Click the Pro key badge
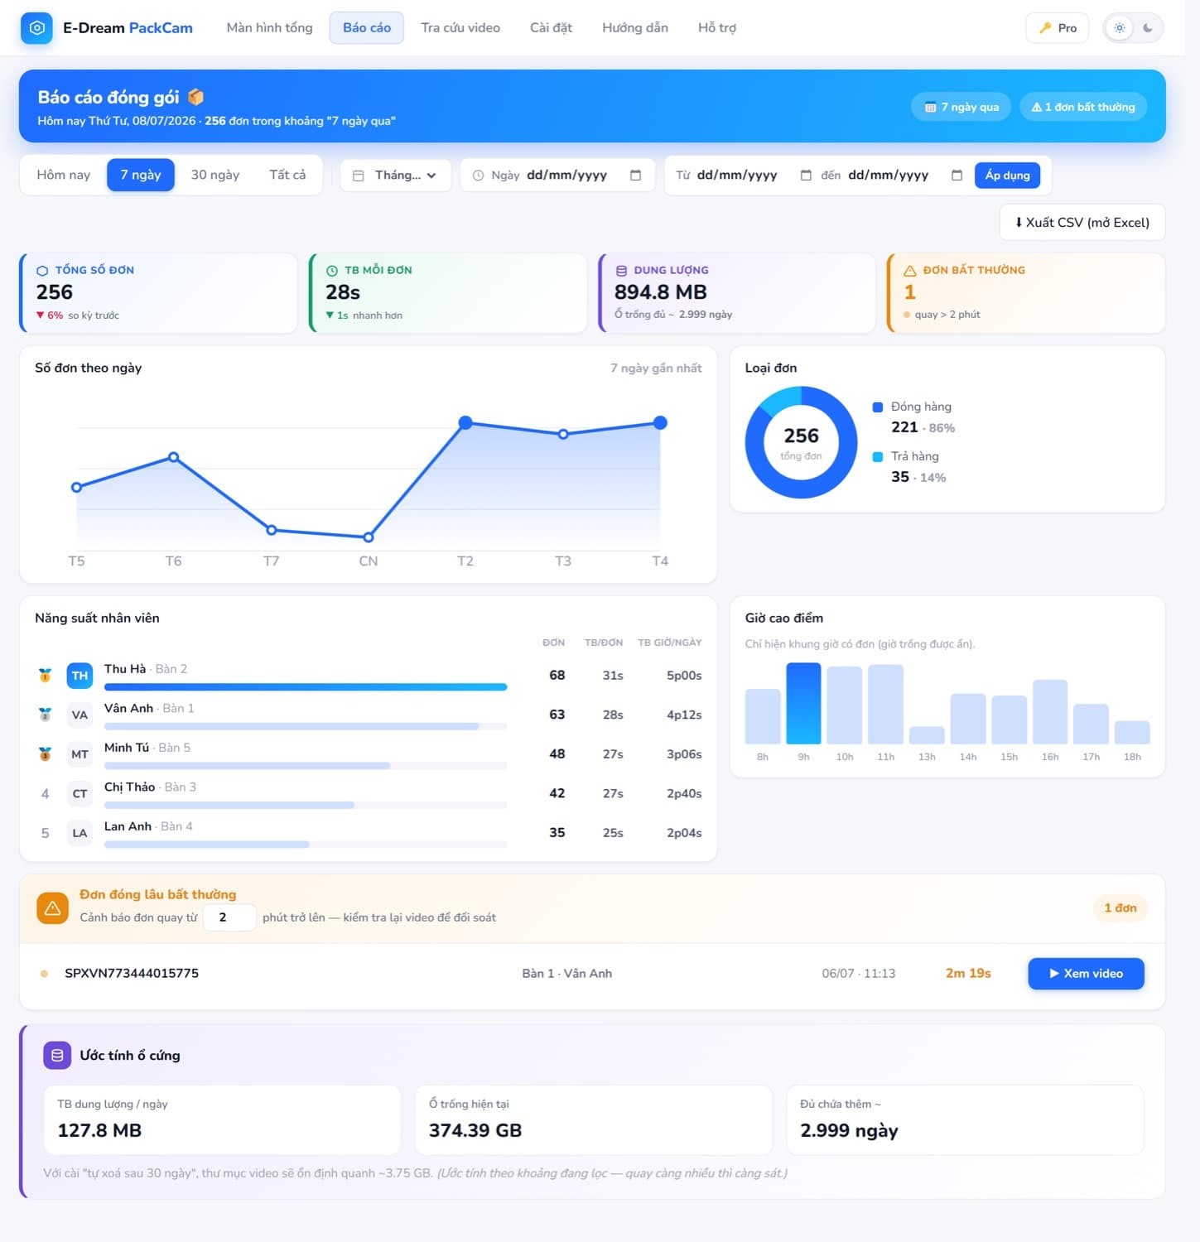Image resolution: width=1200 pixels, height=1242 pixels. [1058, 28]
